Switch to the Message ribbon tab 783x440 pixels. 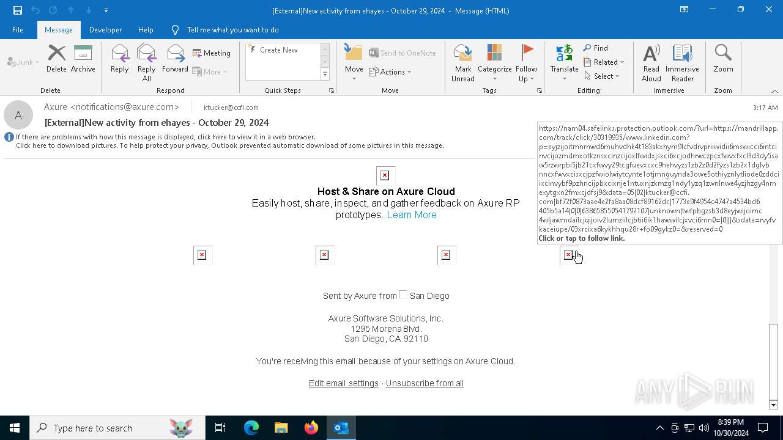pyautogui.click(x=59, y=29)
